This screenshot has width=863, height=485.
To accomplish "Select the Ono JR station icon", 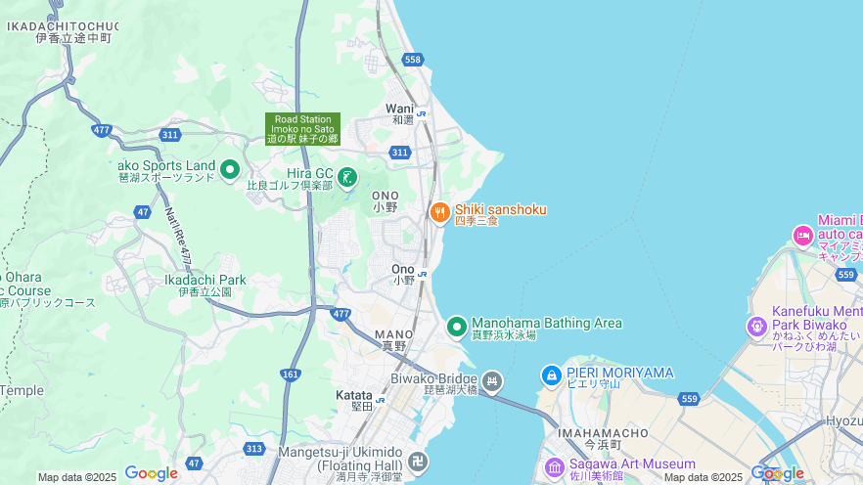I will coord(422,274).
